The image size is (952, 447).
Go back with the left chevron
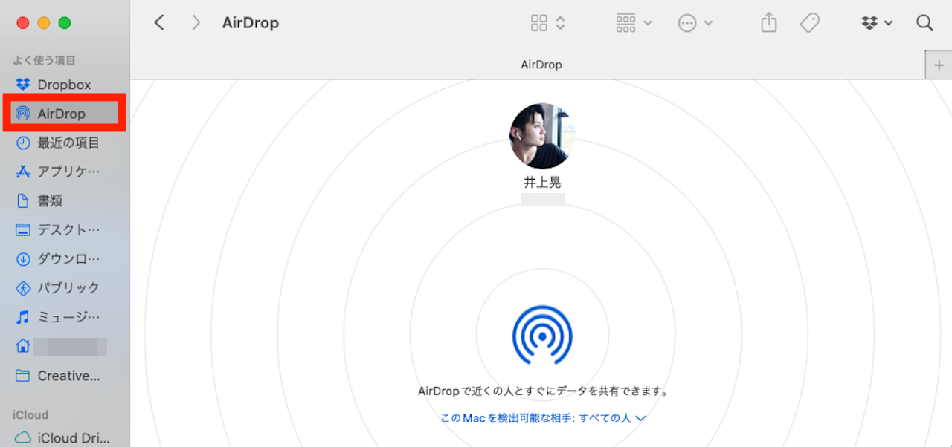[x=158, y=23]
